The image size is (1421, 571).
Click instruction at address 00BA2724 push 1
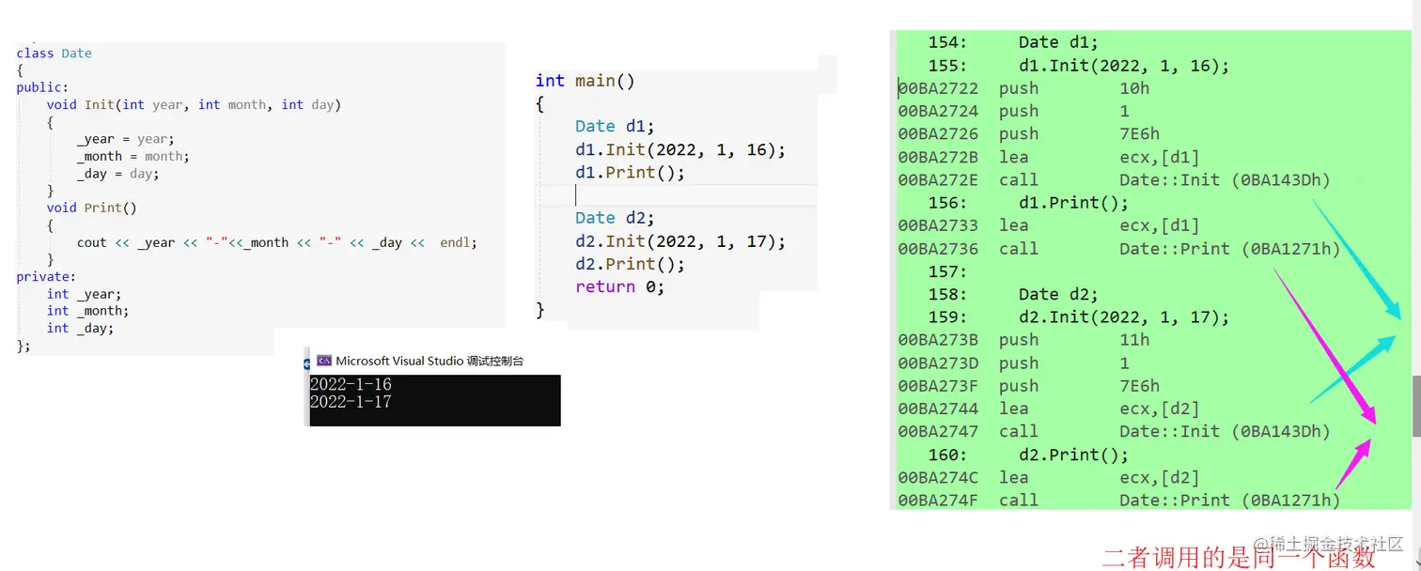pos(1014,111)
